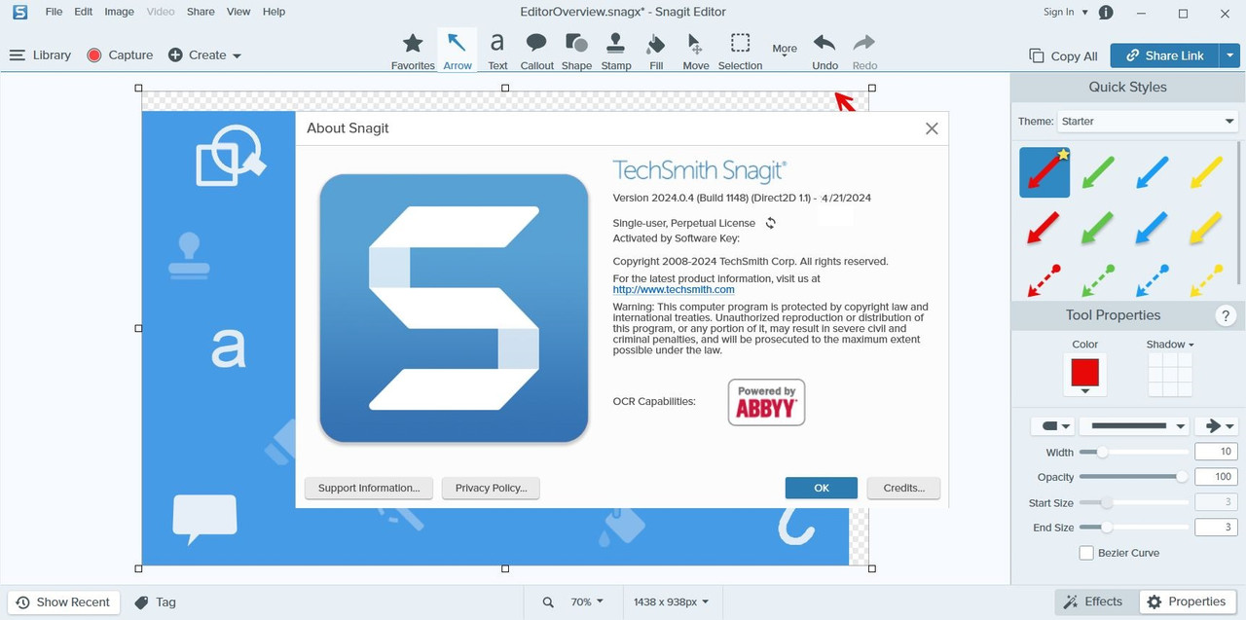1246x620 pixels.
Task: Open the Favorites tool
Action: coord(413,52)
